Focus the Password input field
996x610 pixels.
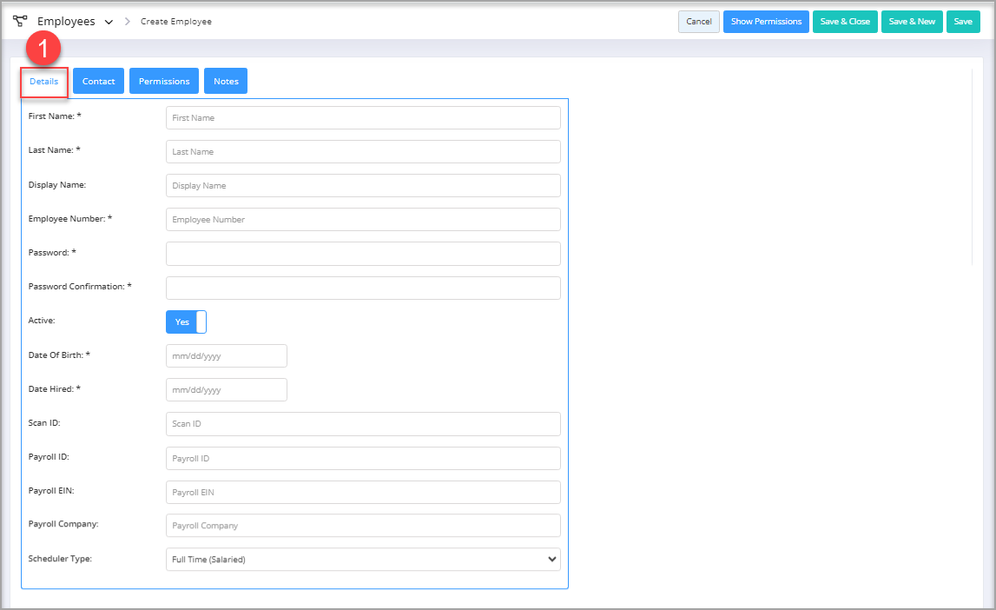pyautogui.click(x=363, y=254)
